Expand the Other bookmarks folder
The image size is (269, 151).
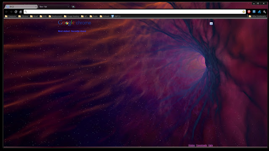[257, 16]
